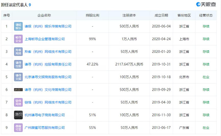
Task: Click the date 2020-01-20
Action: pyautogui.click(x=161, y=52)
